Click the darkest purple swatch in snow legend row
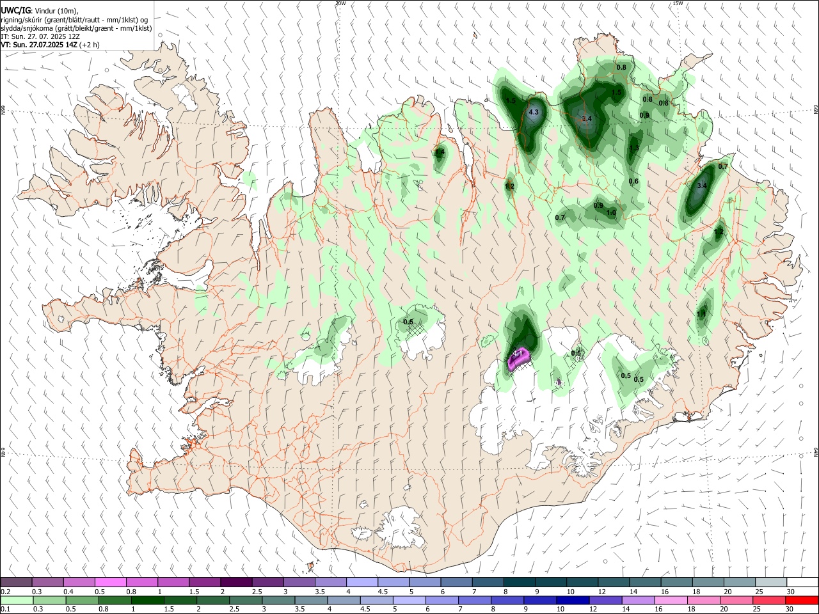The width and height of the screenshot is (819, 614). point(235,583)
